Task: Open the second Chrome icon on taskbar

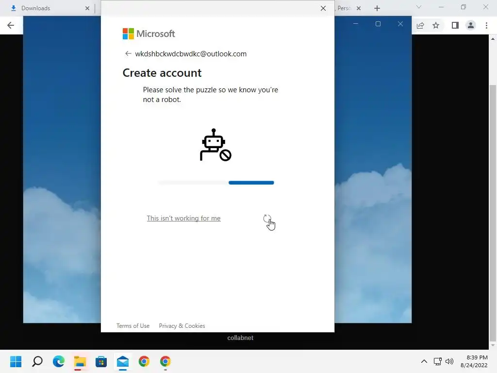Action: coord(165,361)
